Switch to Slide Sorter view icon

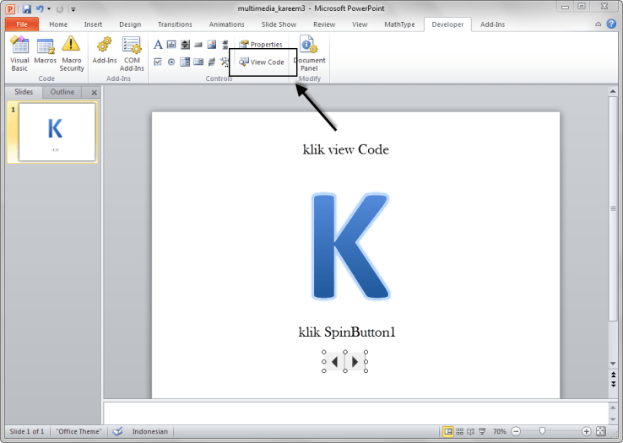460,431
